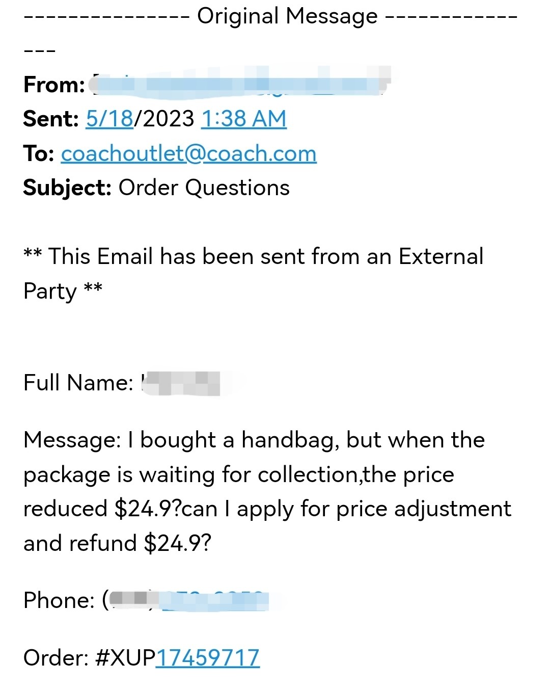Select the pixelated full name value
This screenshot has height=688, width=550.
pyautogui.click(x=181, y=383)
